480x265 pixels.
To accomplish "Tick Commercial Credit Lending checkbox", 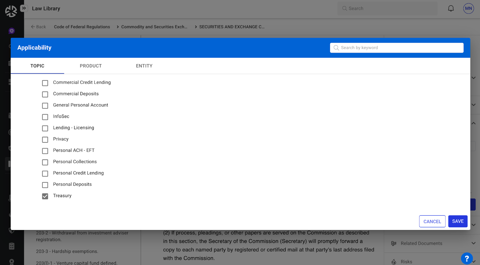I will [x=45, y=83].
